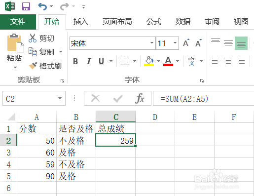Redo the last undone action
The width and height of the screenshot is (254, 196).
(64, 6)
